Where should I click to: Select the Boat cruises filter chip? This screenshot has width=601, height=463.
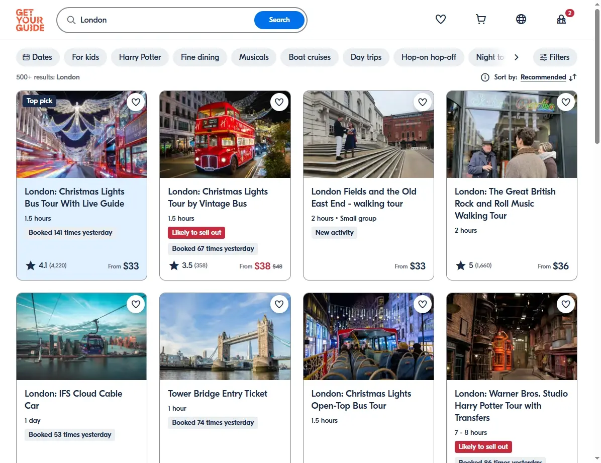(x=310, y=57)
